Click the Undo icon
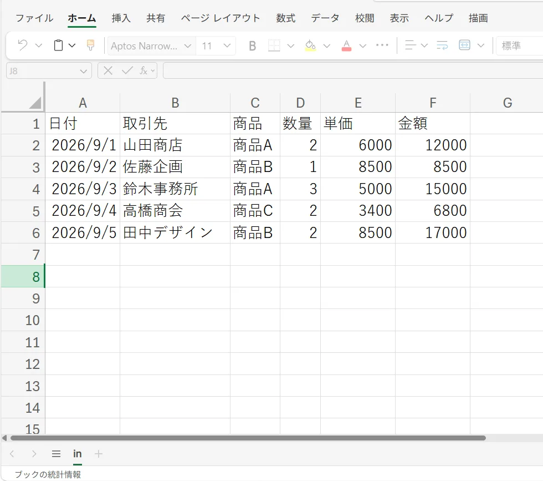 point(23,45)
